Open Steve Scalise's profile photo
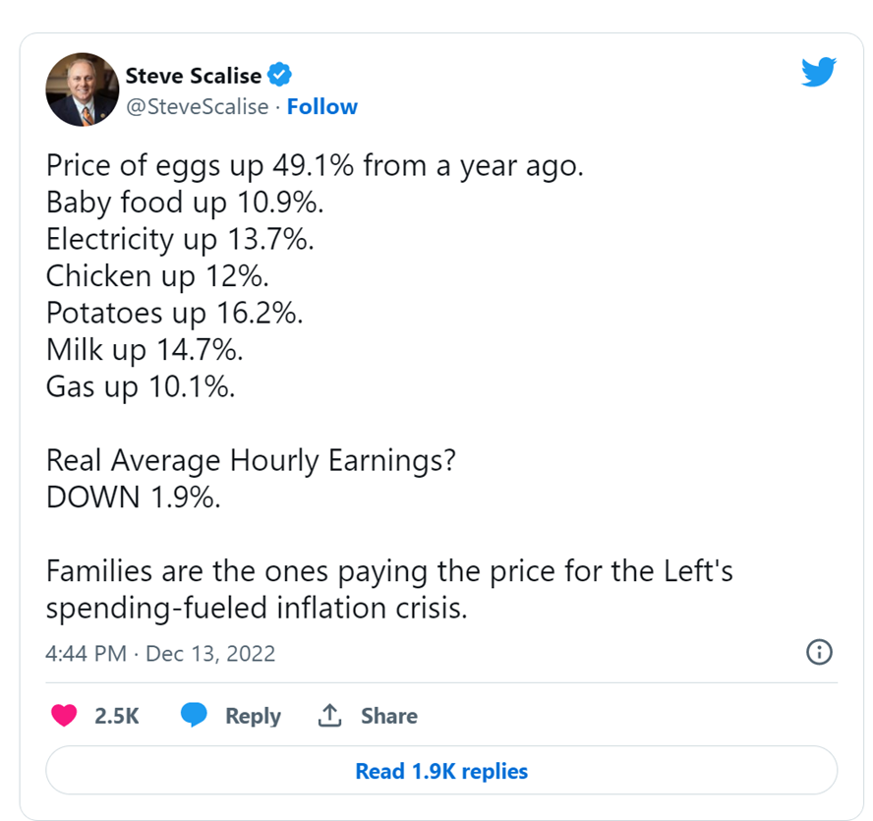 point(82,89)
